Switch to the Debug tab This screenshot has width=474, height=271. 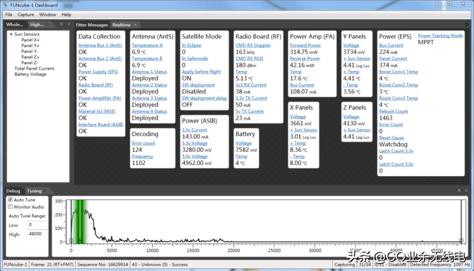13,191
